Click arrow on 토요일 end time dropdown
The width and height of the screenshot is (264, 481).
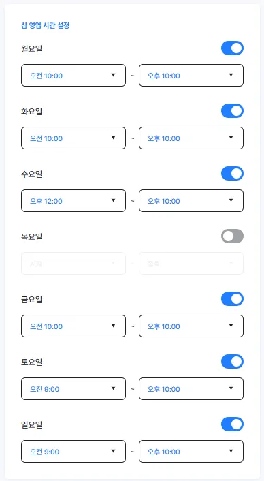[231, 388]
